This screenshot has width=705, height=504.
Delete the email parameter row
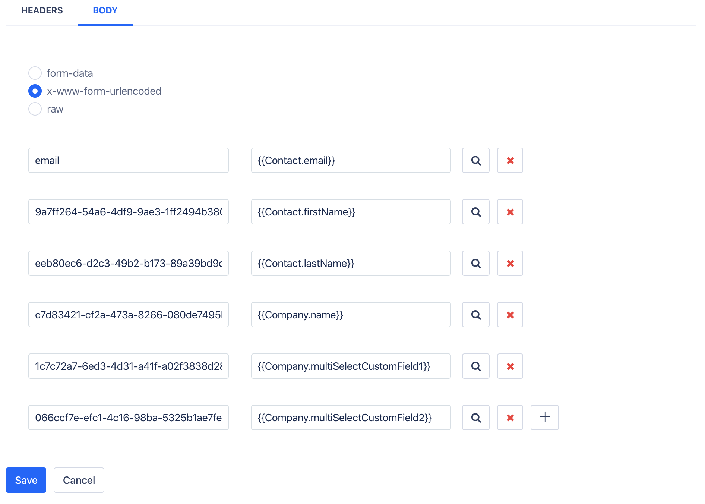[x=510, y=160]
